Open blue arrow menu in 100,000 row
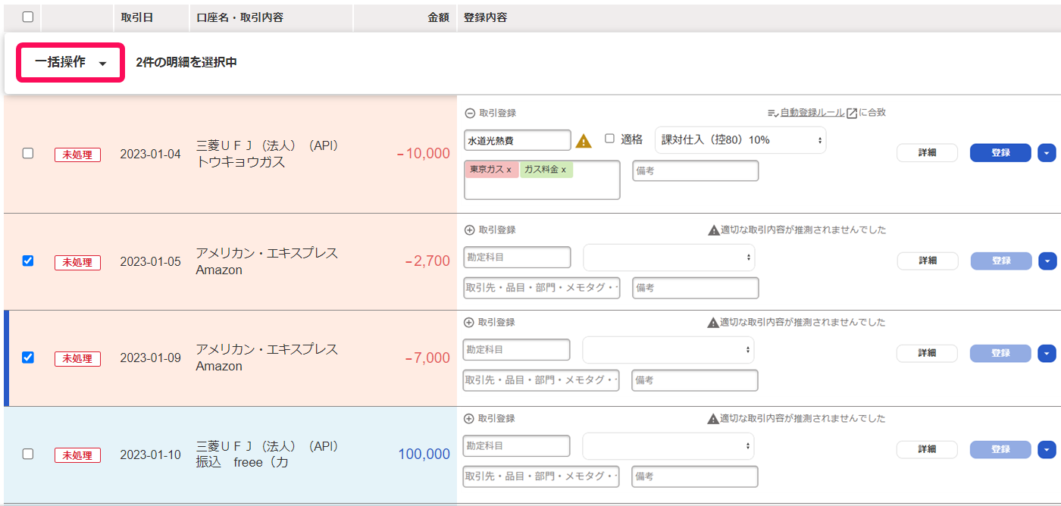 [1047, 450]
